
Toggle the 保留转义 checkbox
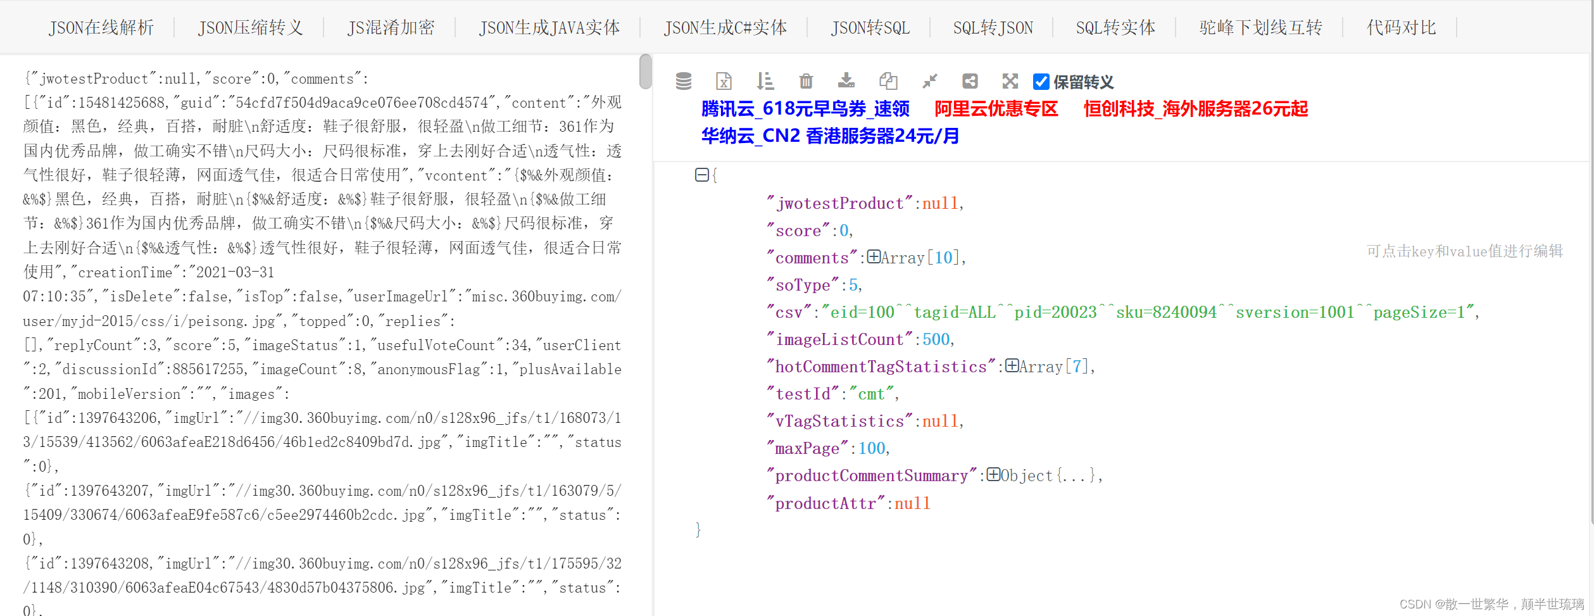click(1041, 82)
